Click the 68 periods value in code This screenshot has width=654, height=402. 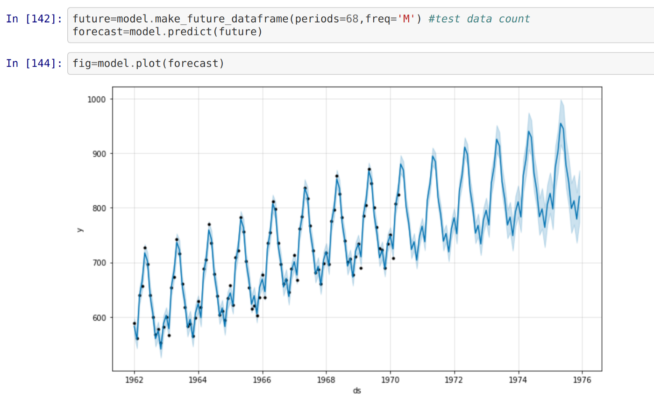(x=352, y=19)
